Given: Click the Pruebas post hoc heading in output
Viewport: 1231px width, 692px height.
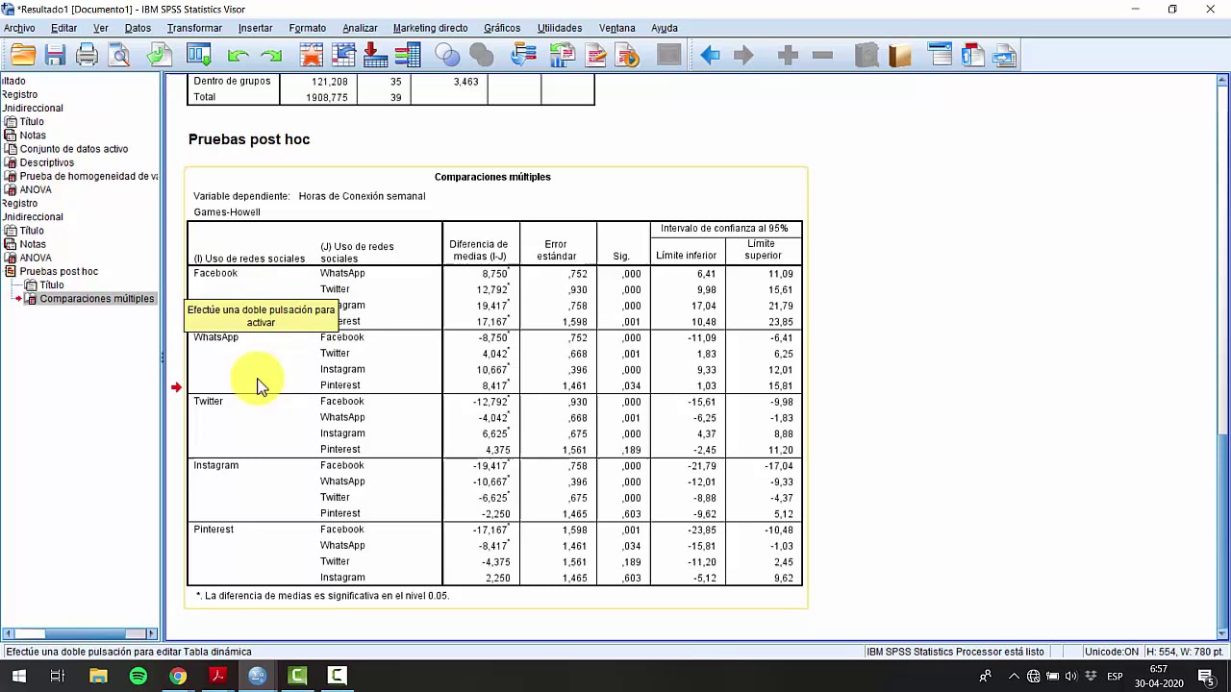Looking at the screenshot, I should point(249,139).
